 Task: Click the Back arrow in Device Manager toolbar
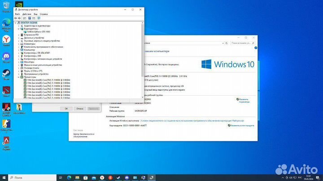[16, 18]
